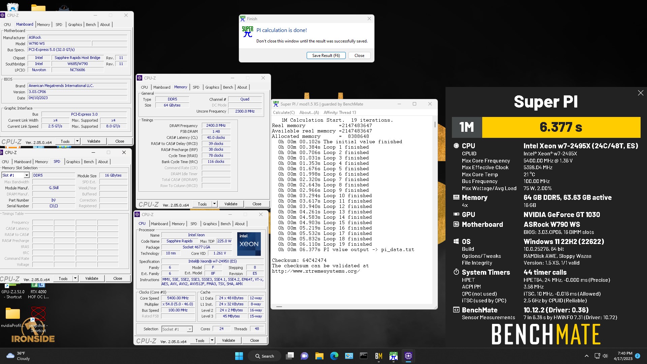Click the Windows Start button on taskbar
Image resolution: width=647 pixels, height=364 pixels.
(x=239, y=356)
